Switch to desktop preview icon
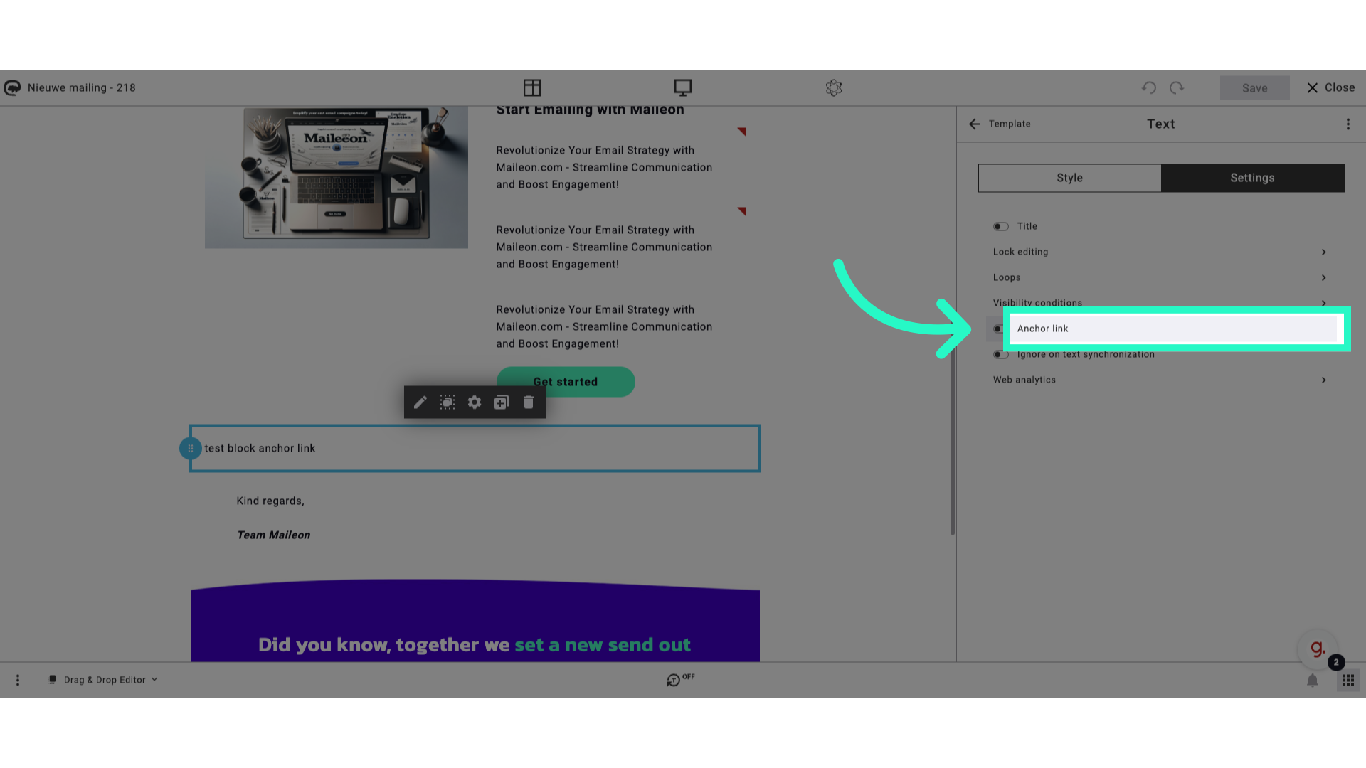 683,87
